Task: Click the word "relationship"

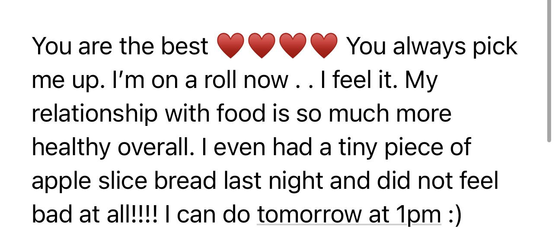Action: point(95,114)
